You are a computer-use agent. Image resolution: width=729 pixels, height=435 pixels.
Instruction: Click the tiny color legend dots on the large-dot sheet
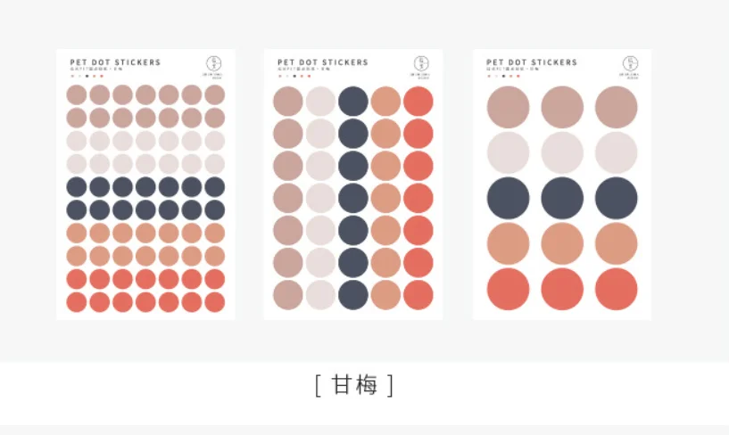coord(503,76)
